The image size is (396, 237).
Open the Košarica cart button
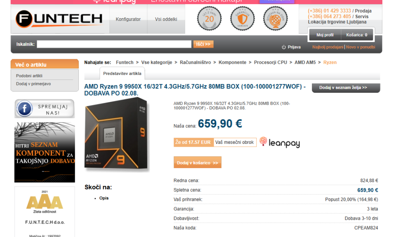356,35
